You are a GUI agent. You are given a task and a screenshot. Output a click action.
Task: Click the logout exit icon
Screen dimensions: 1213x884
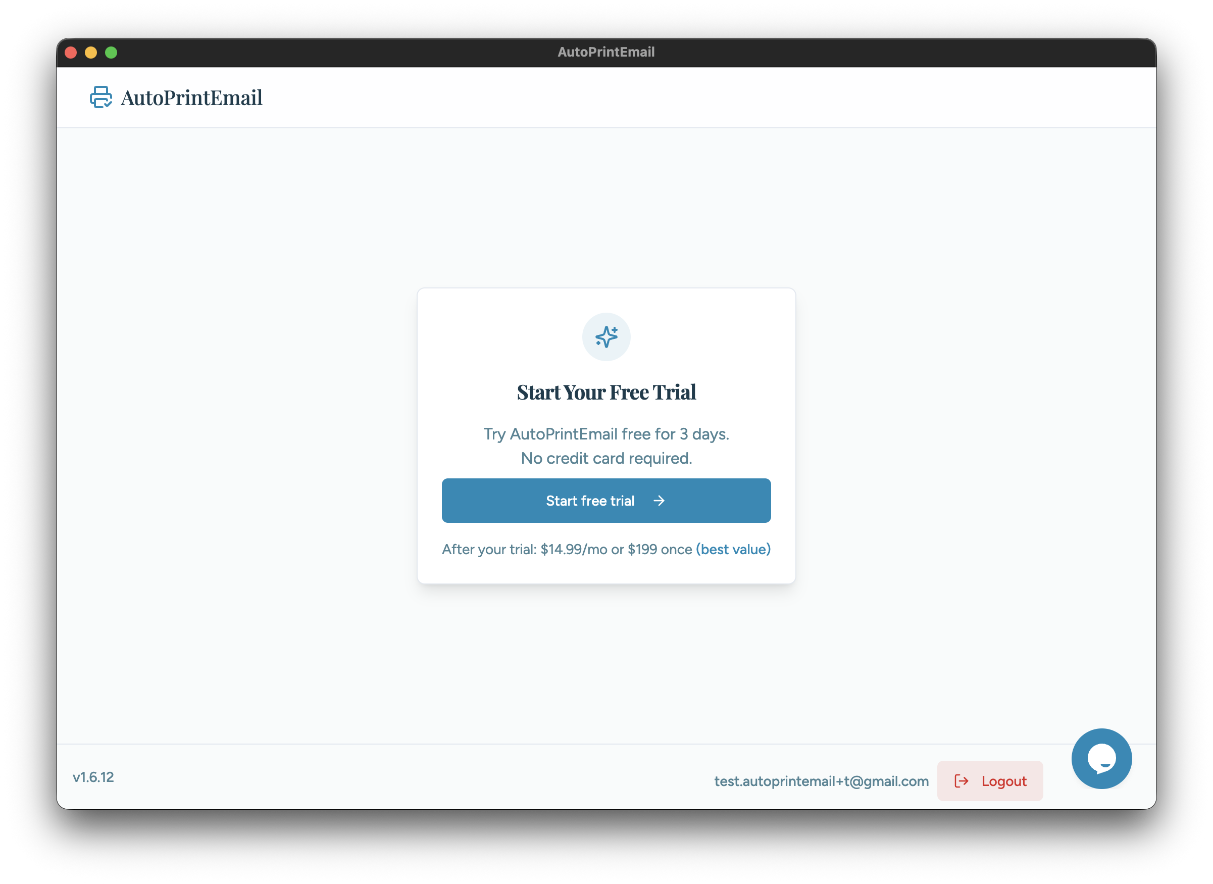click(961, 781)
